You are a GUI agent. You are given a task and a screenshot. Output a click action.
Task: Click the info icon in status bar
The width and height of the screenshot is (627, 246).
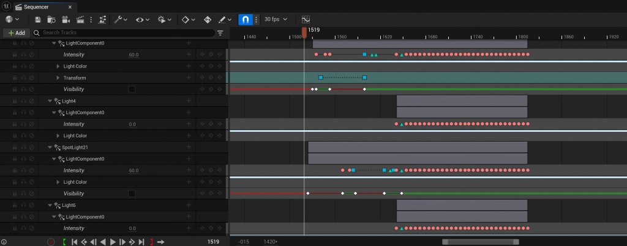click(4, 242)
